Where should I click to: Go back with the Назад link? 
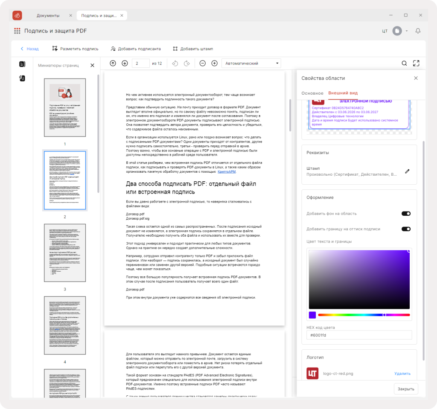point(29,49)
